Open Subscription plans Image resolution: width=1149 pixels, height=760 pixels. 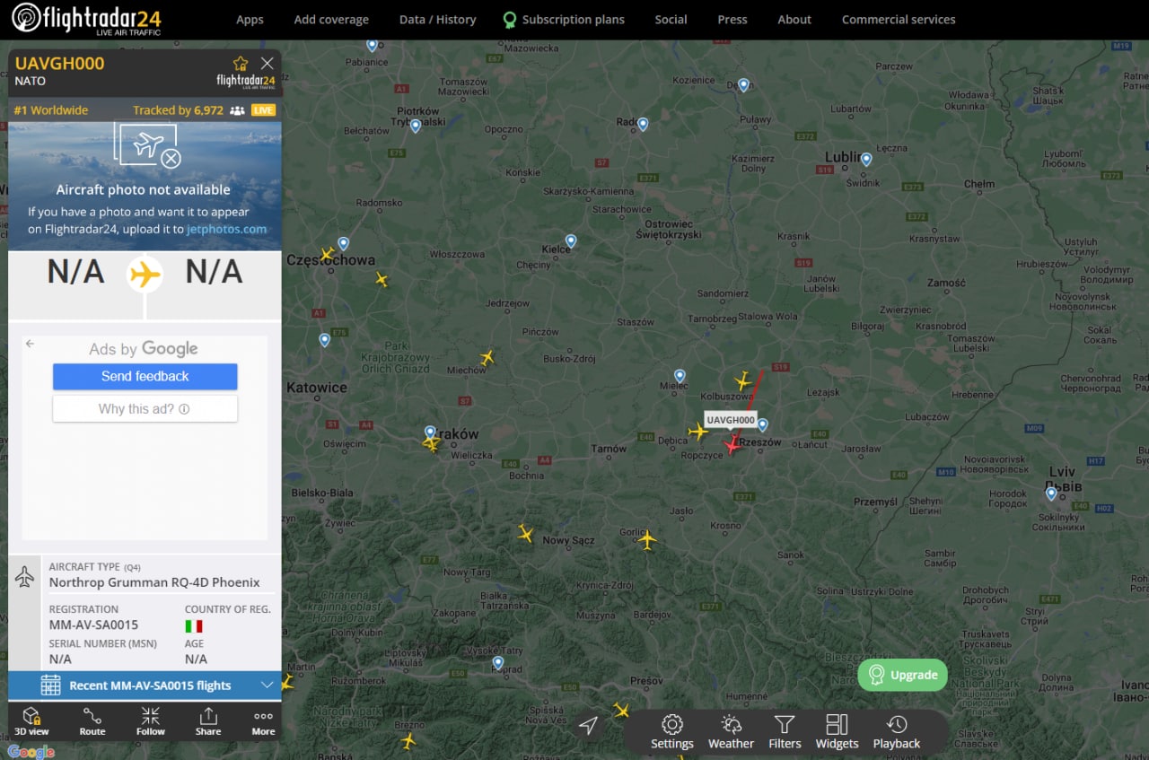[564, 19]
